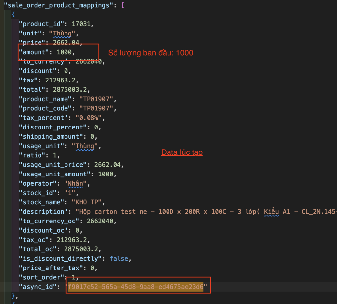Click the usage_unit value "Thùng"
Viewport: 337px width, 304px height.
[x=85, y=146]
